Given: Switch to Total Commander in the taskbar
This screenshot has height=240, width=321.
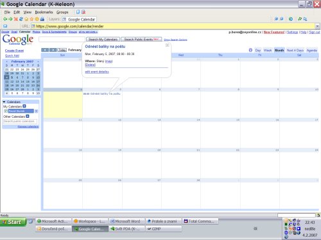Looking at the screenshot, I should pos(200,221).
